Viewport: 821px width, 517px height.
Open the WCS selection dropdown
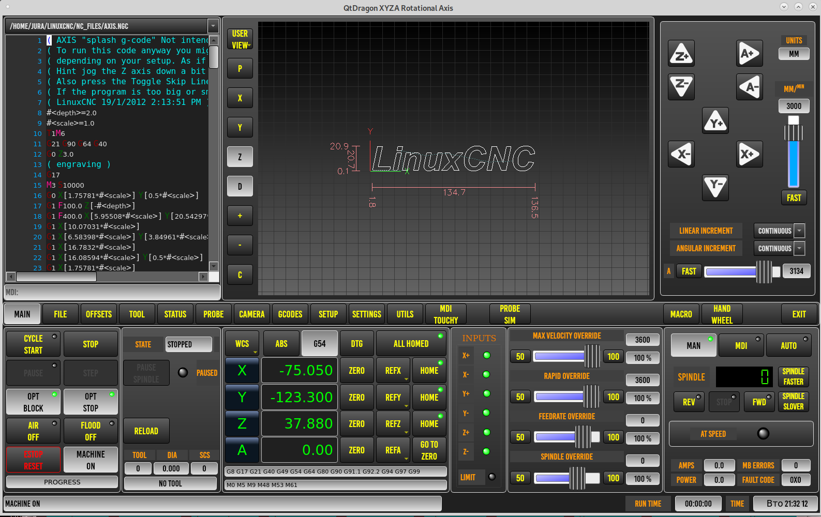click(x=242, y=344)
